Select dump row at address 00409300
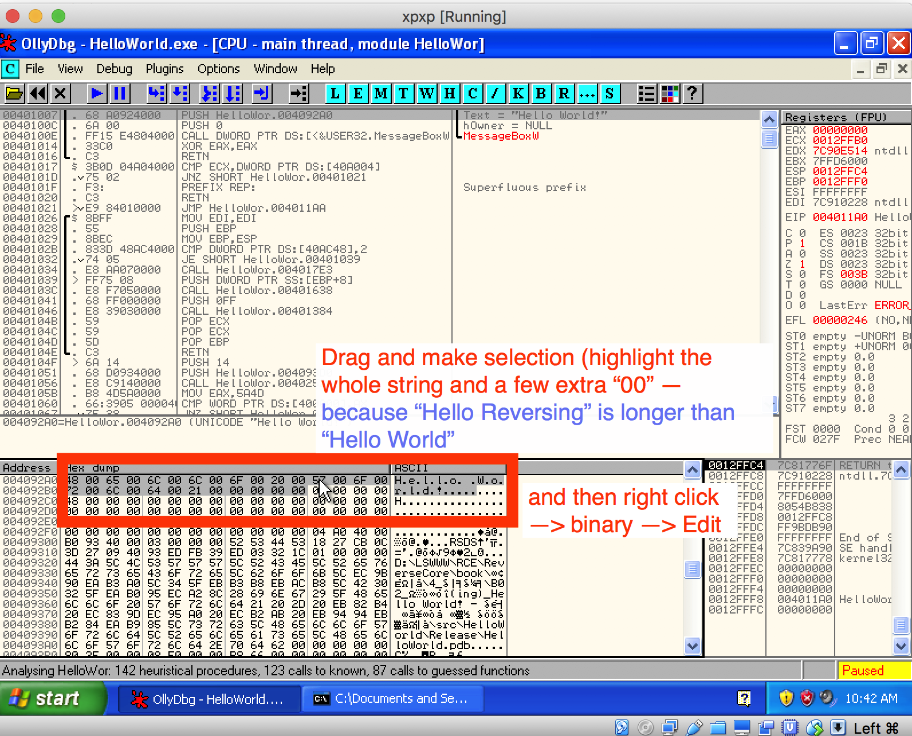Screen dimensions: 912x736 tap(253, 542)
